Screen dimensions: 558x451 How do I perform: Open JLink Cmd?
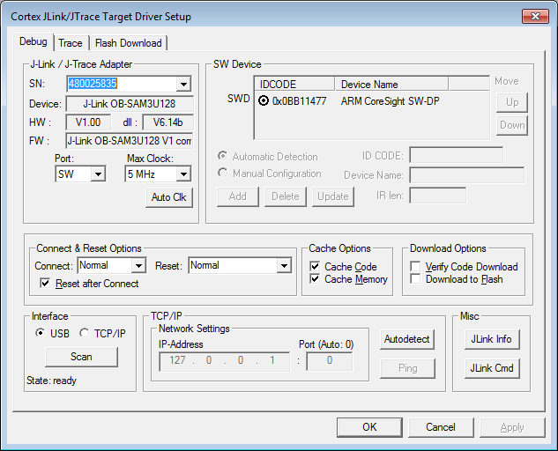click(x=492, y=368)
